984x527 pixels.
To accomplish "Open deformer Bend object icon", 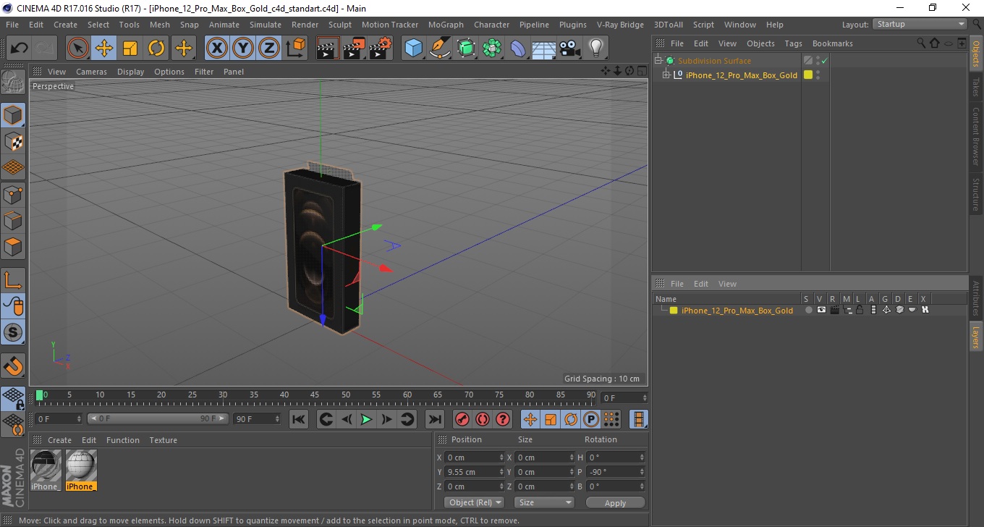I will pos(518,49).
